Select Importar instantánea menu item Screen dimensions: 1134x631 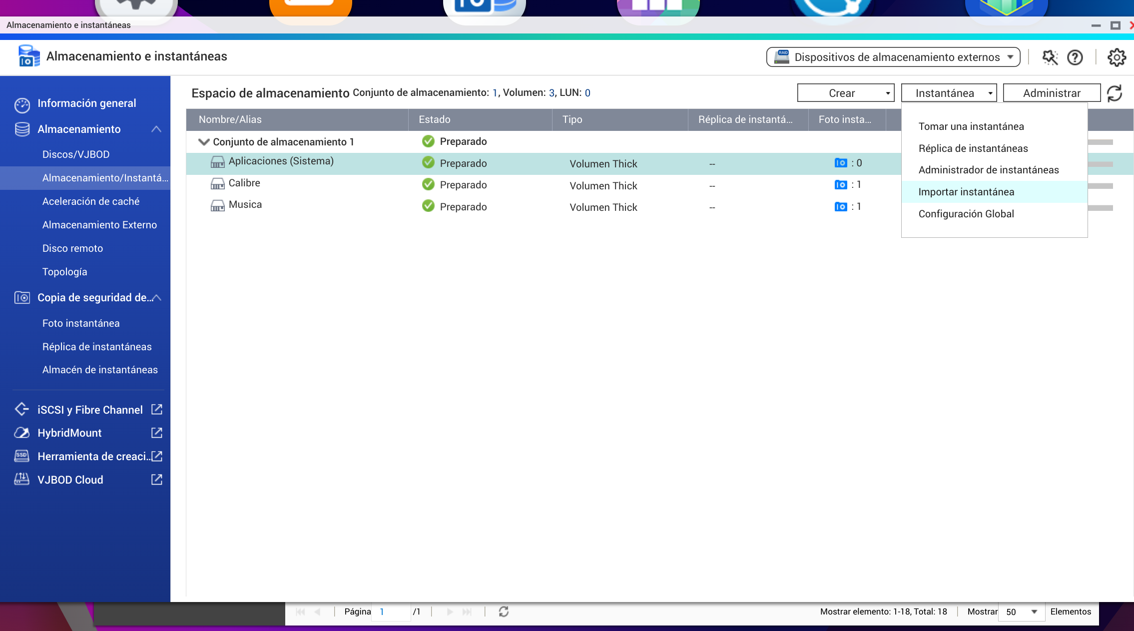[x=966, y=192]
